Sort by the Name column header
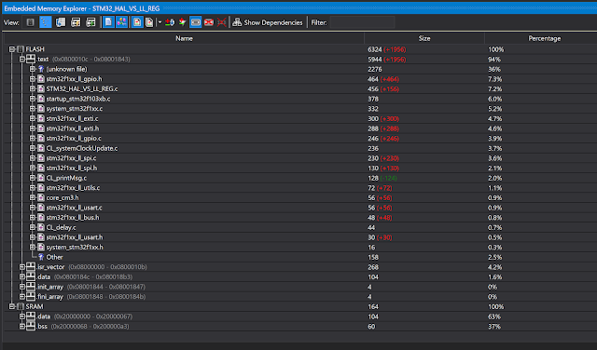Viewport: 597px width, 350px height. pos(184,38)
